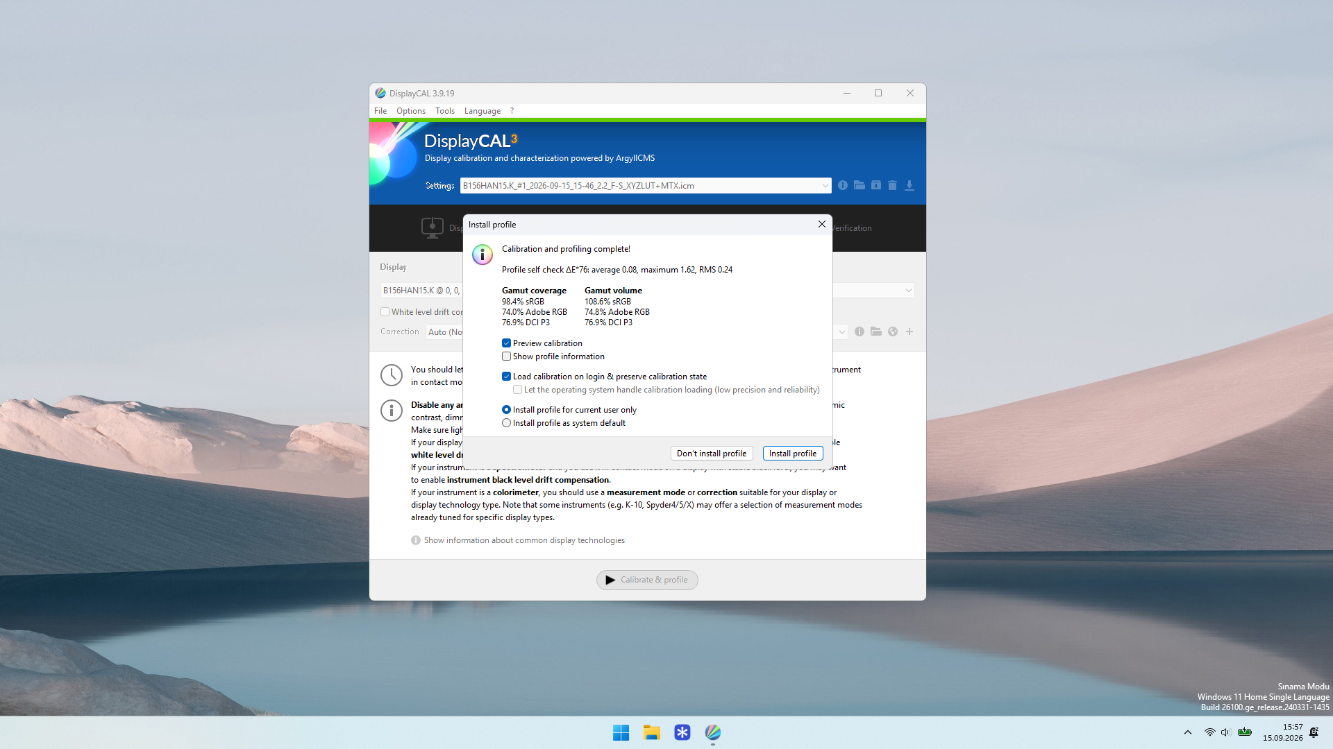Open File Explorer from the taskbar
This screenshot has height=749, width=1333.
tap(651, 732)
